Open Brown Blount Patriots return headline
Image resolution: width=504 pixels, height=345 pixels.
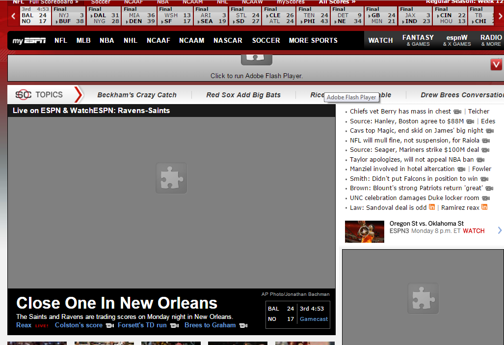pyautogui.click(x=416, y=188)
